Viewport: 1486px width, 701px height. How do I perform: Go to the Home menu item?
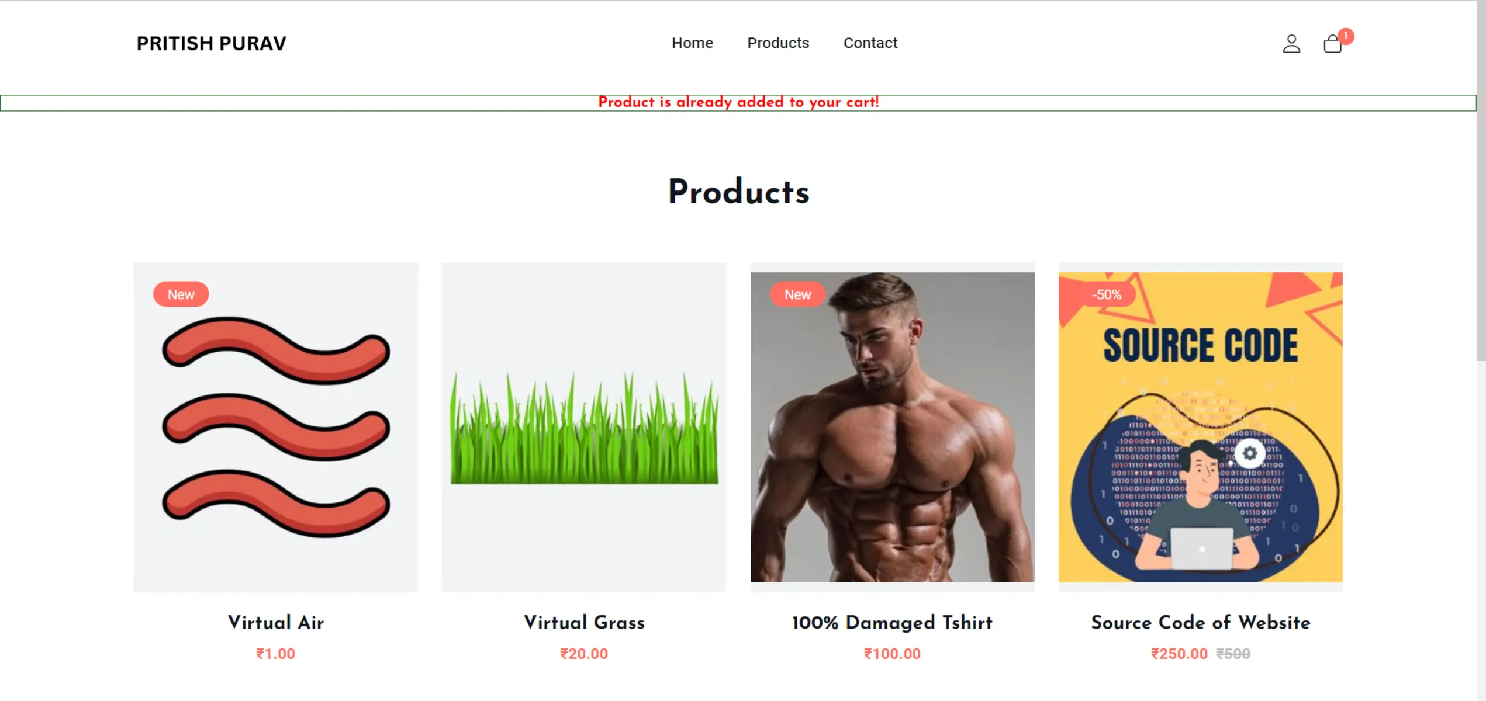click(692, 43)
